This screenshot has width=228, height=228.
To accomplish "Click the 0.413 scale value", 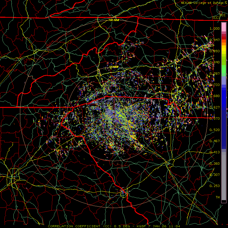I will (x=215, y=152).
